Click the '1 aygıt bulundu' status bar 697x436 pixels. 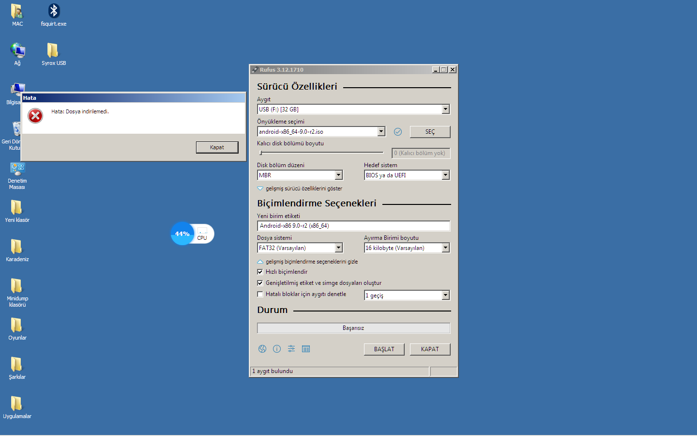point(339,371)
